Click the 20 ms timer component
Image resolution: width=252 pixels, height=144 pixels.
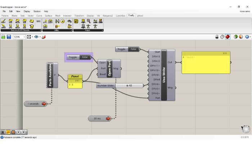tap(100, 118)
